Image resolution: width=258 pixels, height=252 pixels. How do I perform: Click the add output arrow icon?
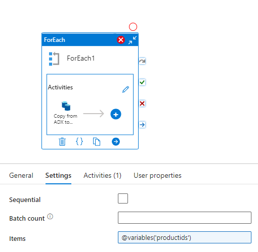(x=116, y=141)
